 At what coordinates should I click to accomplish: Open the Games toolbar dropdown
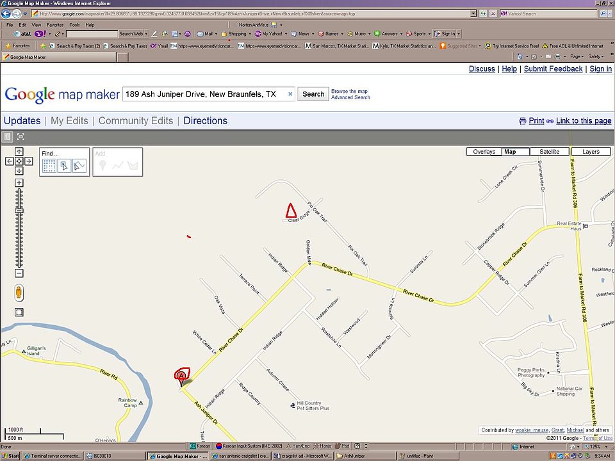pyautogui.click(x=342, y=34)
